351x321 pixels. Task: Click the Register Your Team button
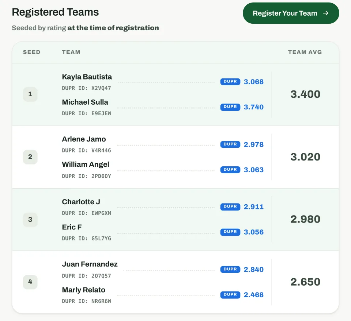[291, 13]
